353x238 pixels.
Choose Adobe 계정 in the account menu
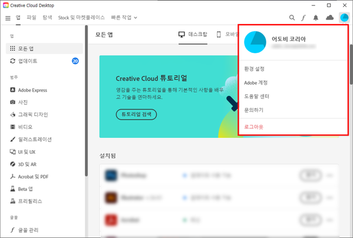point(256,82)
